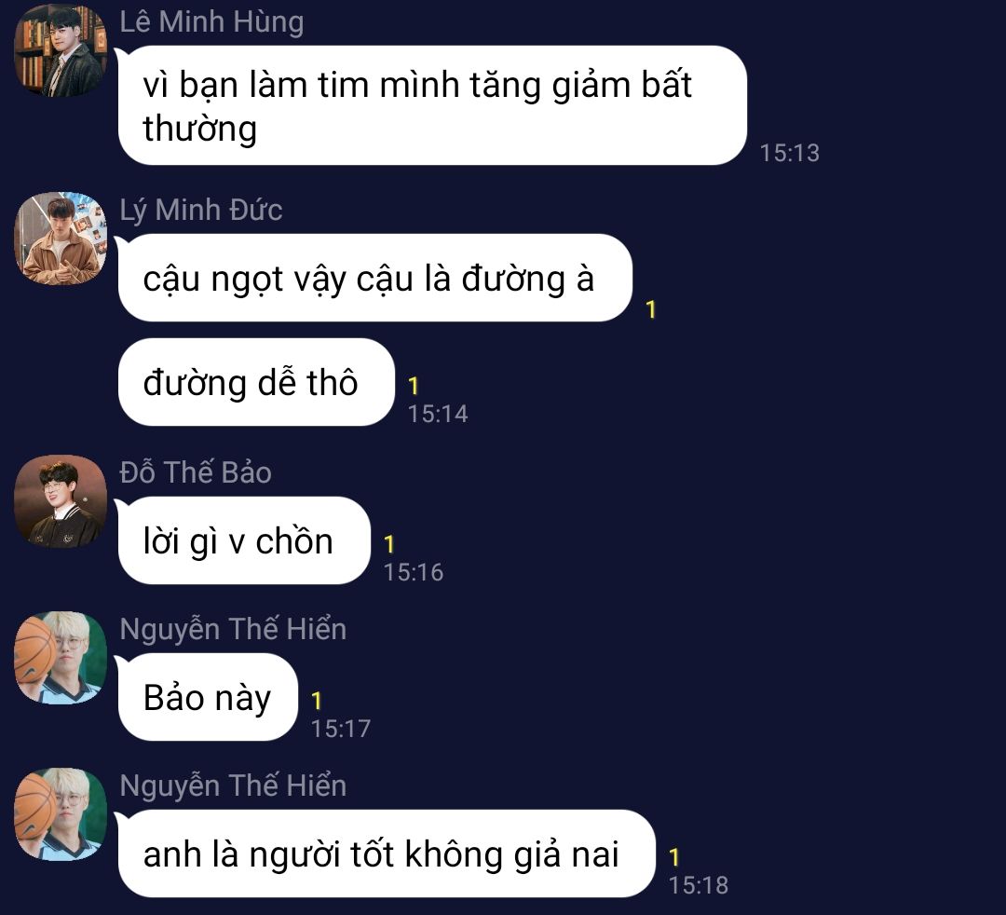Screen dimensions: 1006x915
Task: Tap Nguyễn Thế Hiển's avatar beside last message
Action: click(x=61, y=814)
